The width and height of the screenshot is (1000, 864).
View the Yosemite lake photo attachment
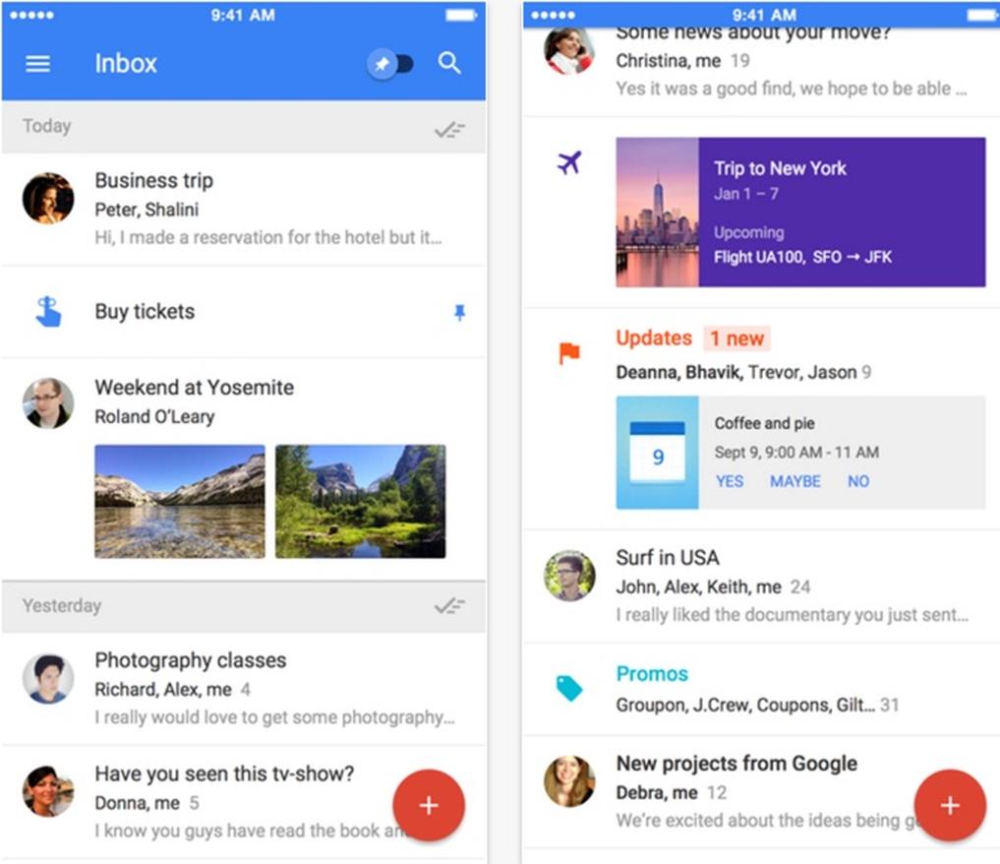179,501
